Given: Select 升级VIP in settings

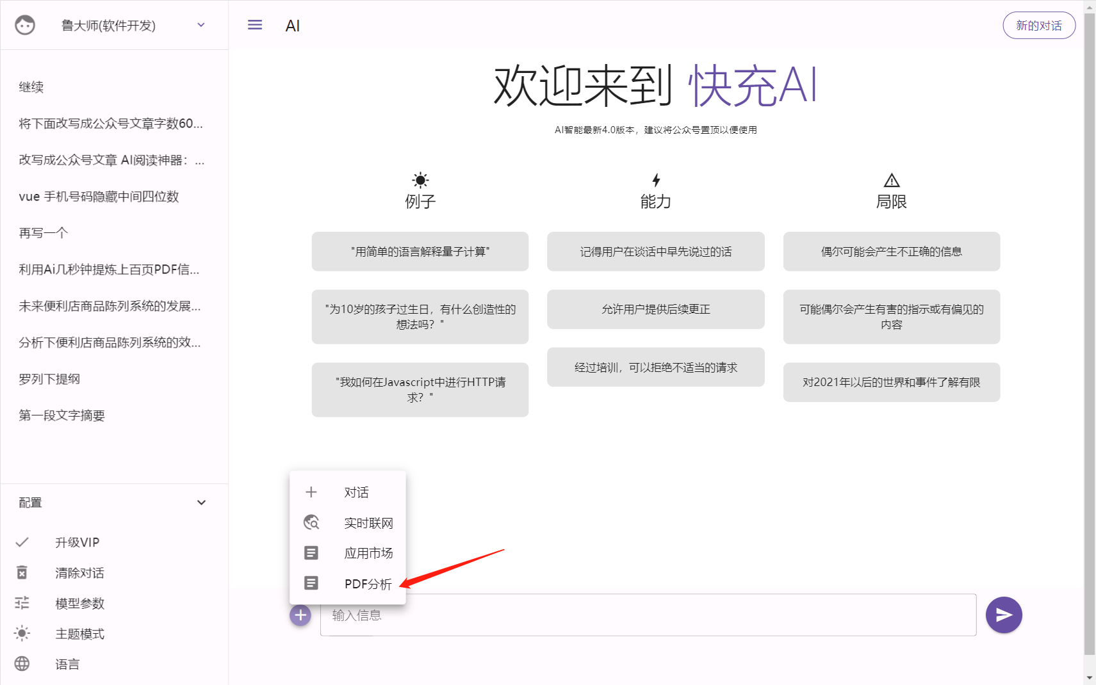Looking at the screenshot, I should tap(77, 542).
